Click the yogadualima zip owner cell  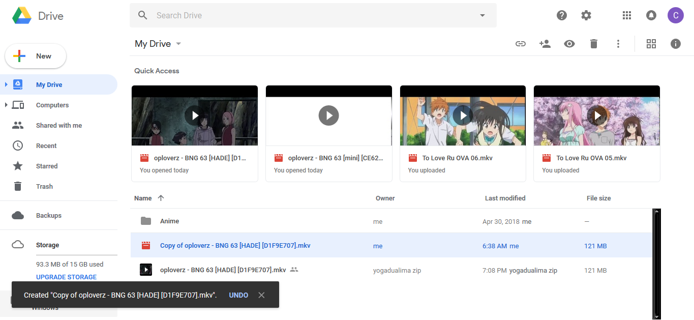(398, 270)
